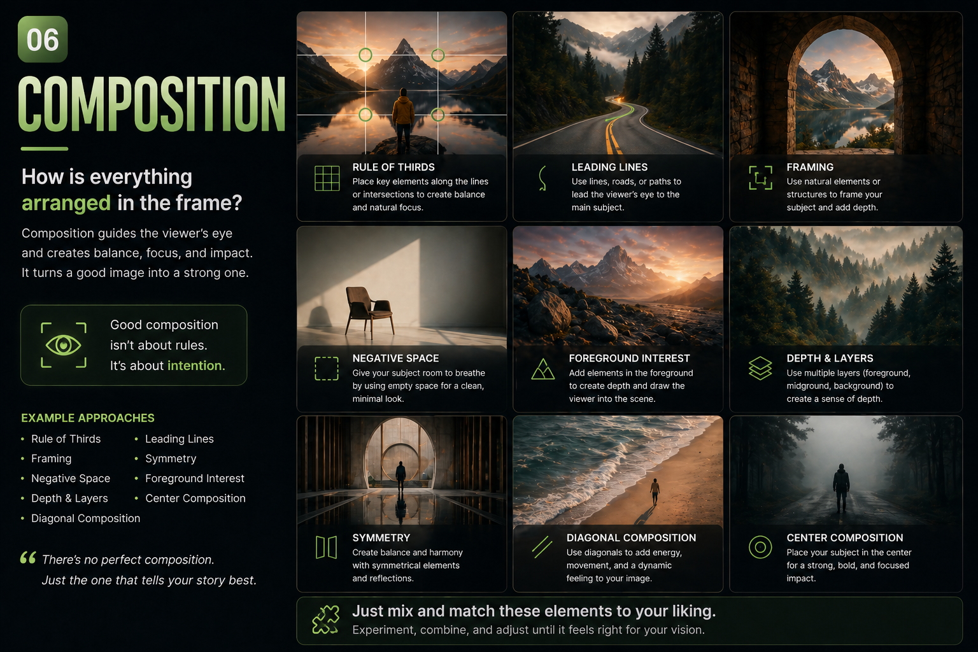Select the 06 chapter number badge

[43, 39]
